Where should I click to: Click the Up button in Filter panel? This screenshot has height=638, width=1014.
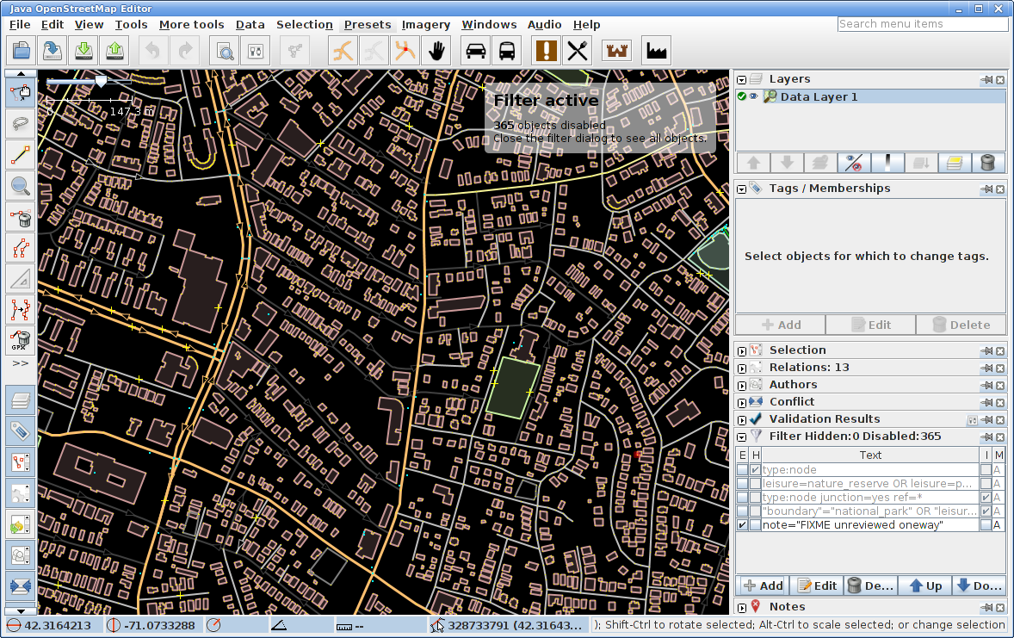click(x=924, y=585)
